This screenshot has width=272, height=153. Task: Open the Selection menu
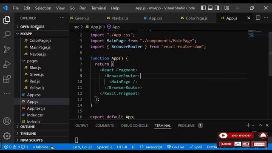43,8
